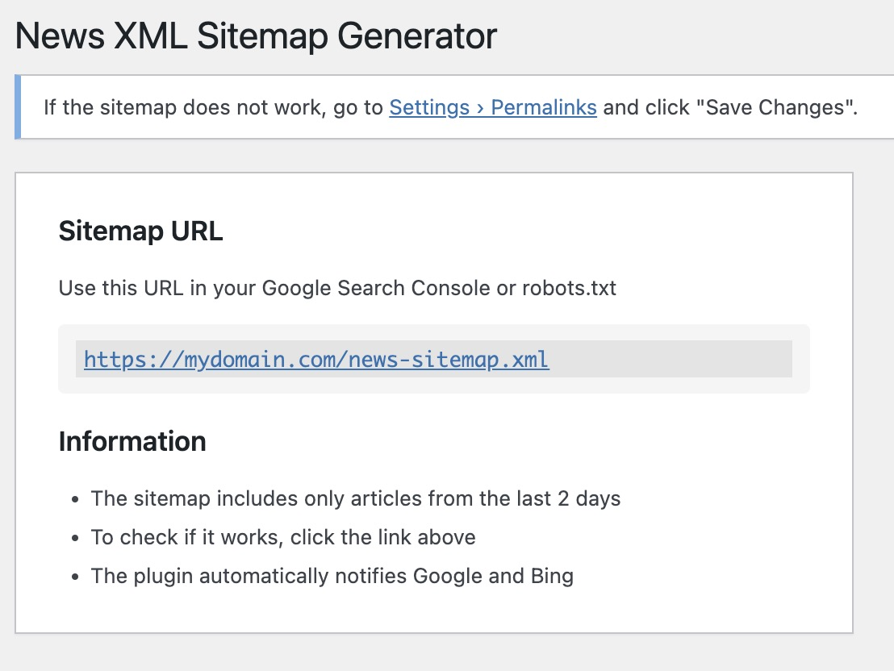Screen dimensions: 894x671
Task: Click "If the sitemap does not work" notice text
Action: point(184,108)
